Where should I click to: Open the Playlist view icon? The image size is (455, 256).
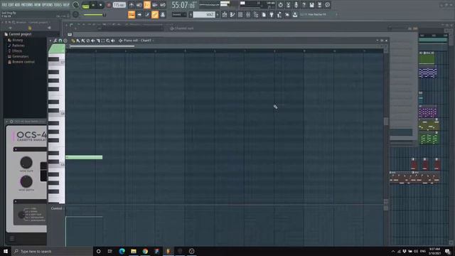coord(225,14)
